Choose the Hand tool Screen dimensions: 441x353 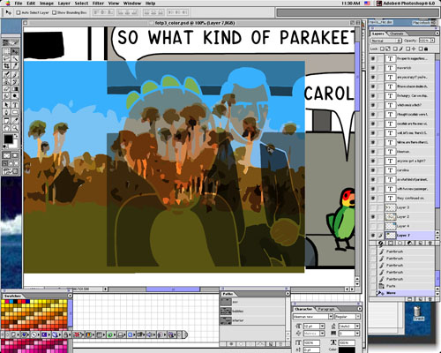[x=6, y=128]
